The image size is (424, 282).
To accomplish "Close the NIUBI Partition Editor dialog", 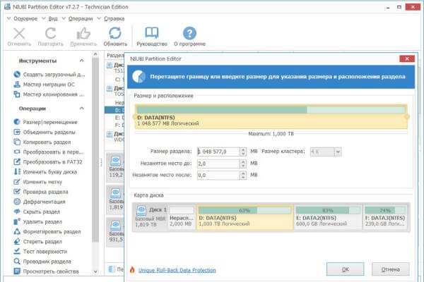I will click(x=407, y=59).
